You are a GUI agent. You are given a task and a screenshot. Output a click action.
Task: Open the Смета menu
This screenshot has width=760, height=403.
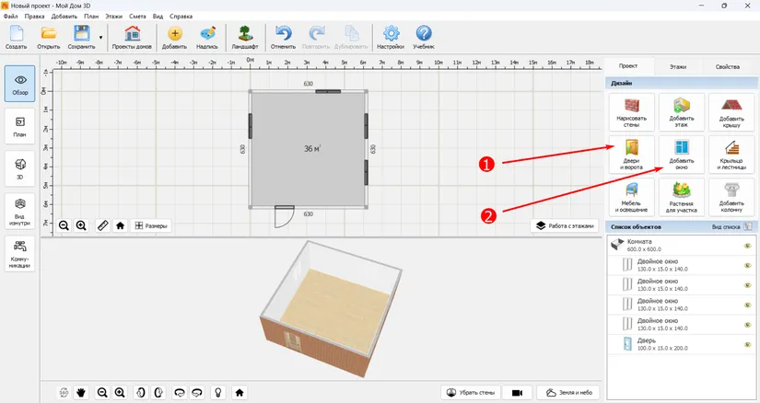[x=137, y=16]
